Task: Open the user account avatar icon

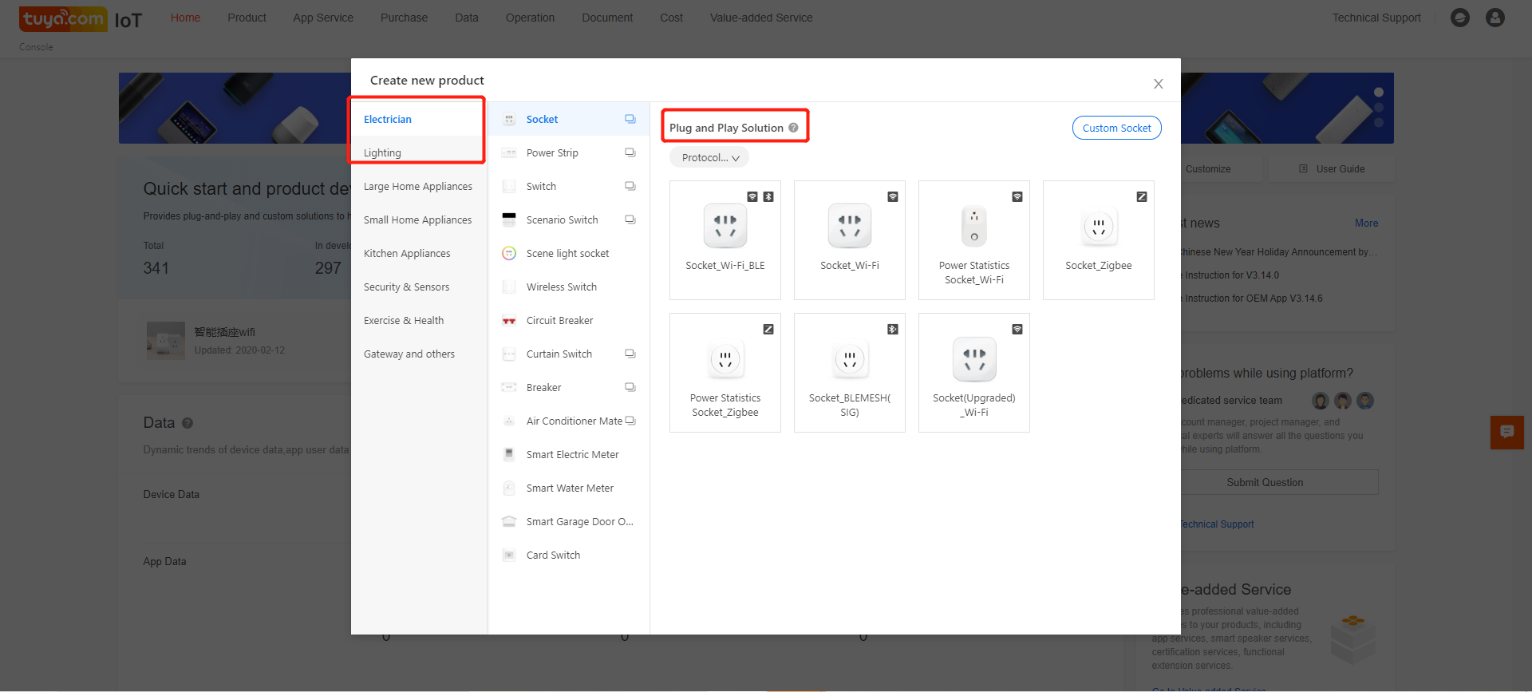Action: coord(1494,18)
